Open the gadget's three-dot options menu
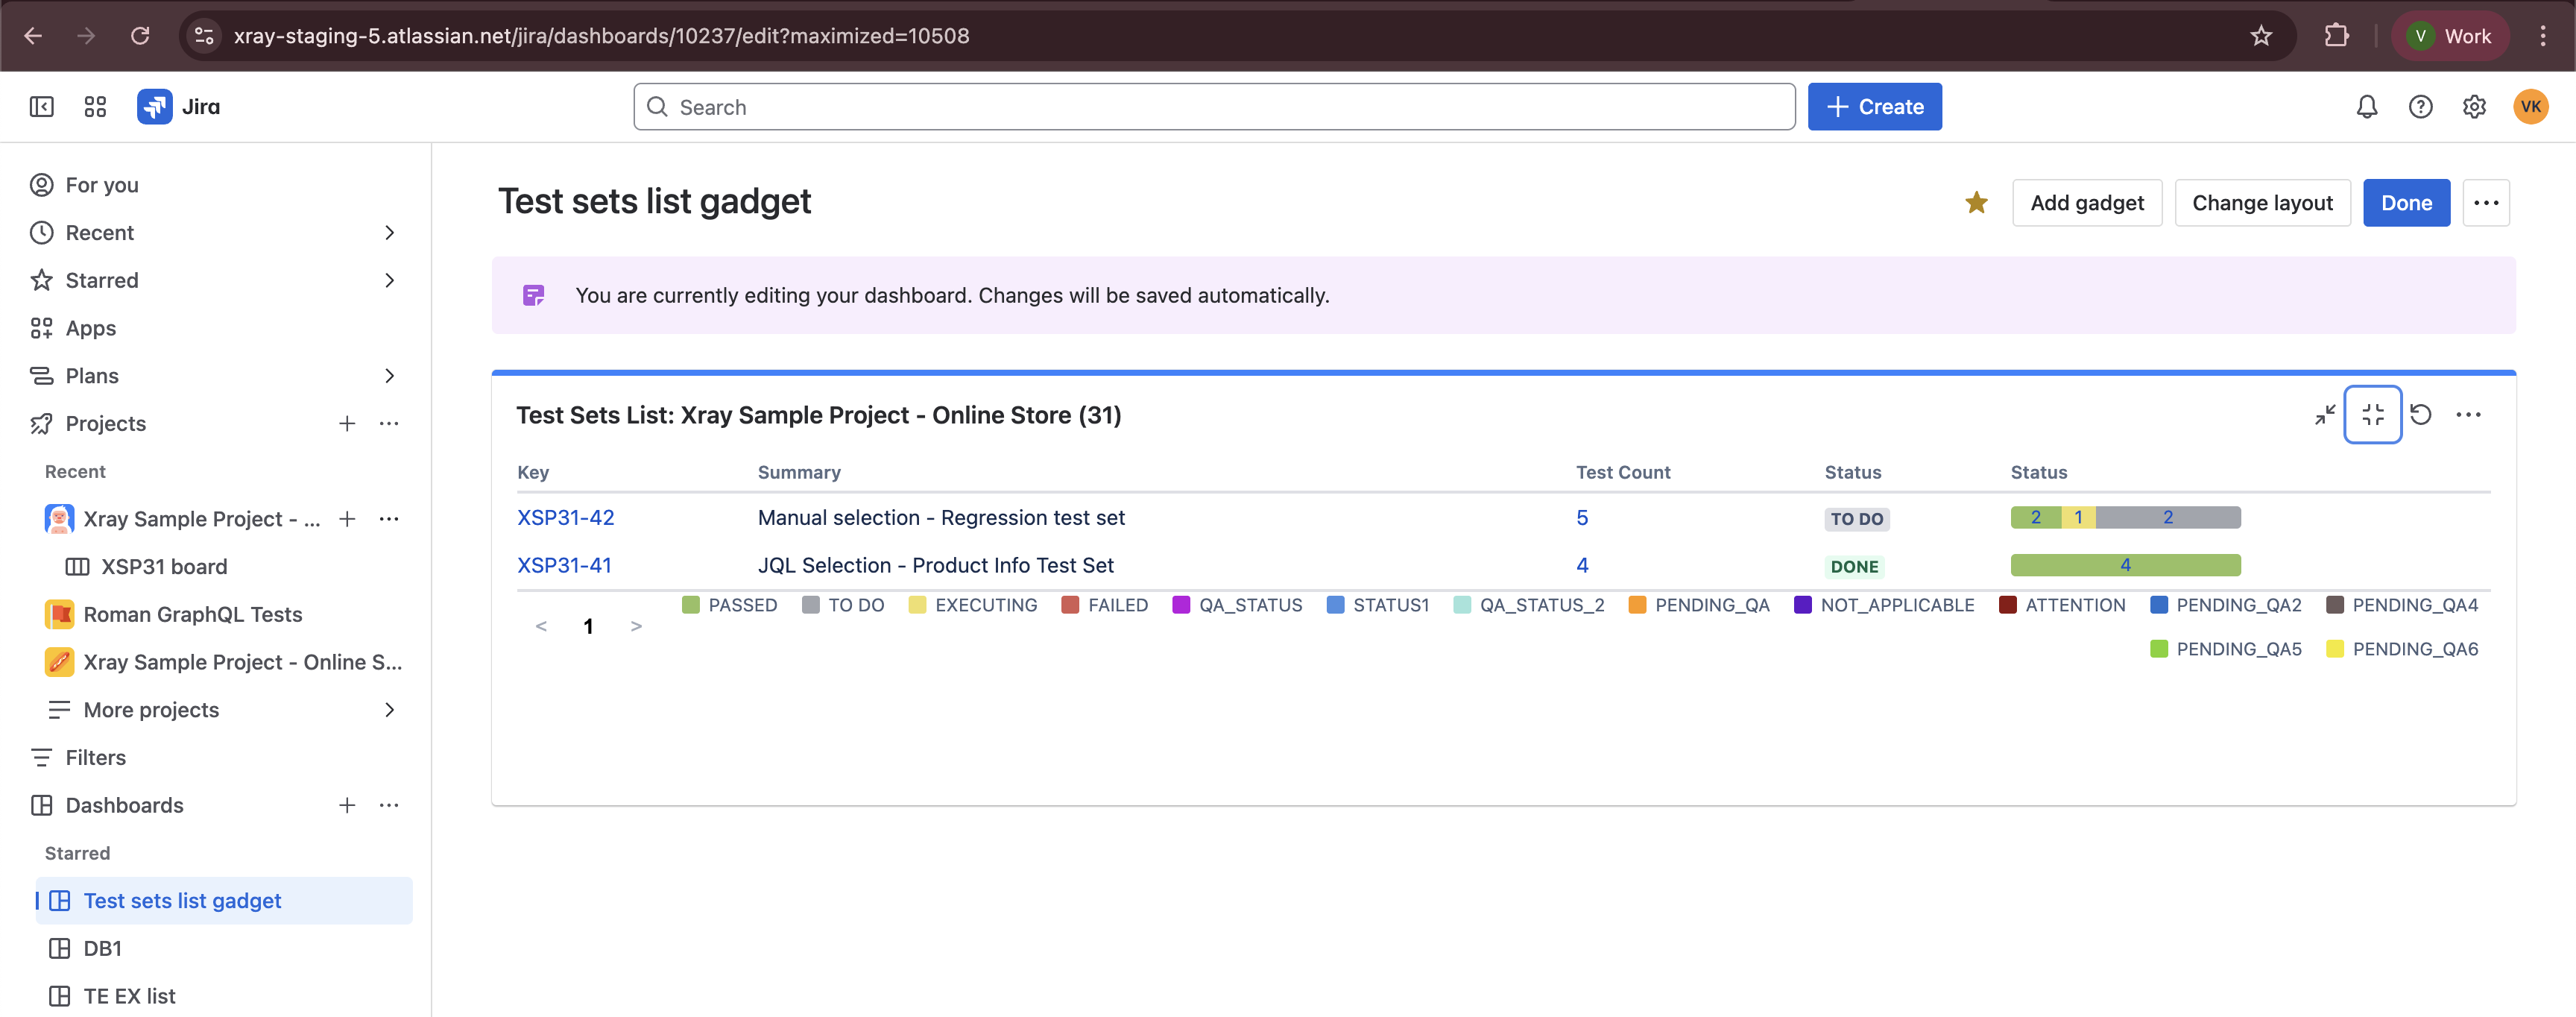 (x=2468, y=414)
